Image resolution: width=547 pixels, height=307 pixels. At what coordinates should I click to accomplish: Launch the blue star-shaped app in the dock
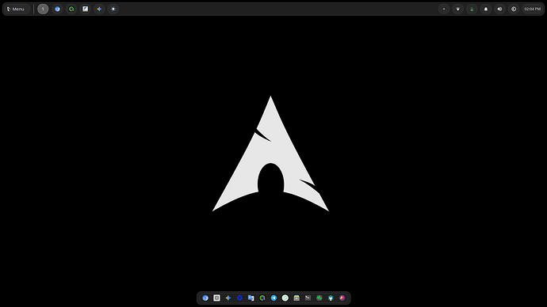pos(239,298)
